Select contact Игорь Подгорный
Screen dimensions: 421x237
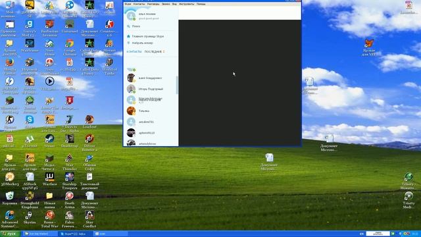(x=150, y=89)
